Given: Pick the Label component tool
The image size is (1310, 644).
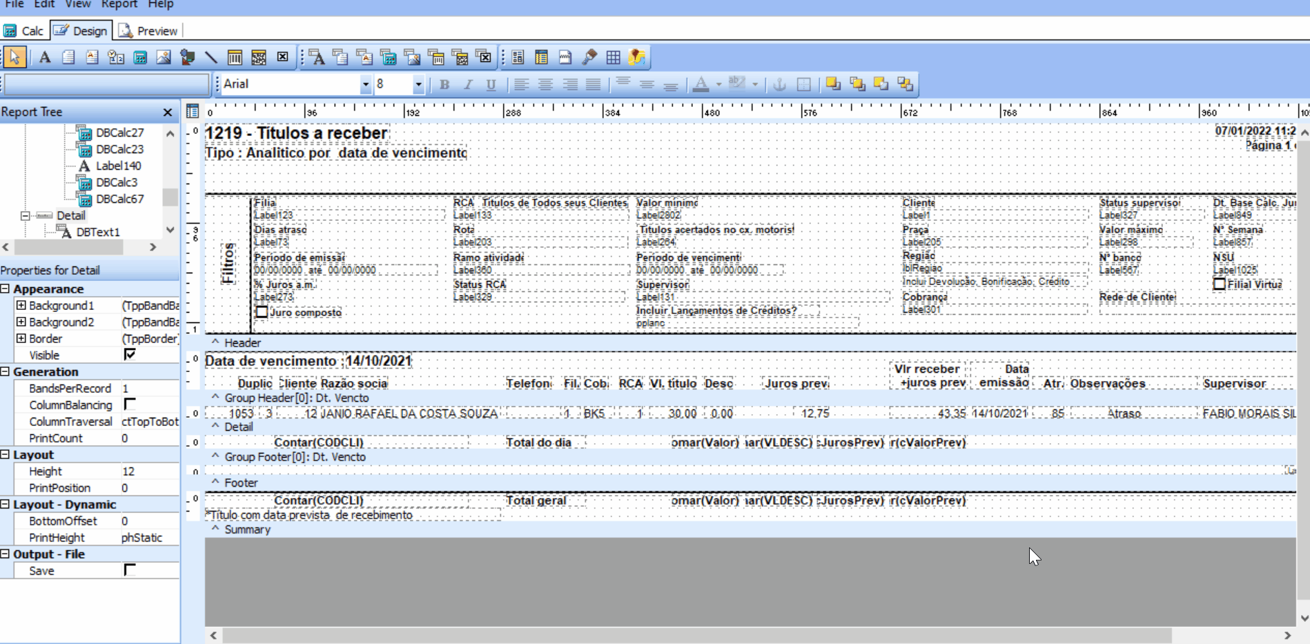Looking at the screenshot, I should (45, 57).
